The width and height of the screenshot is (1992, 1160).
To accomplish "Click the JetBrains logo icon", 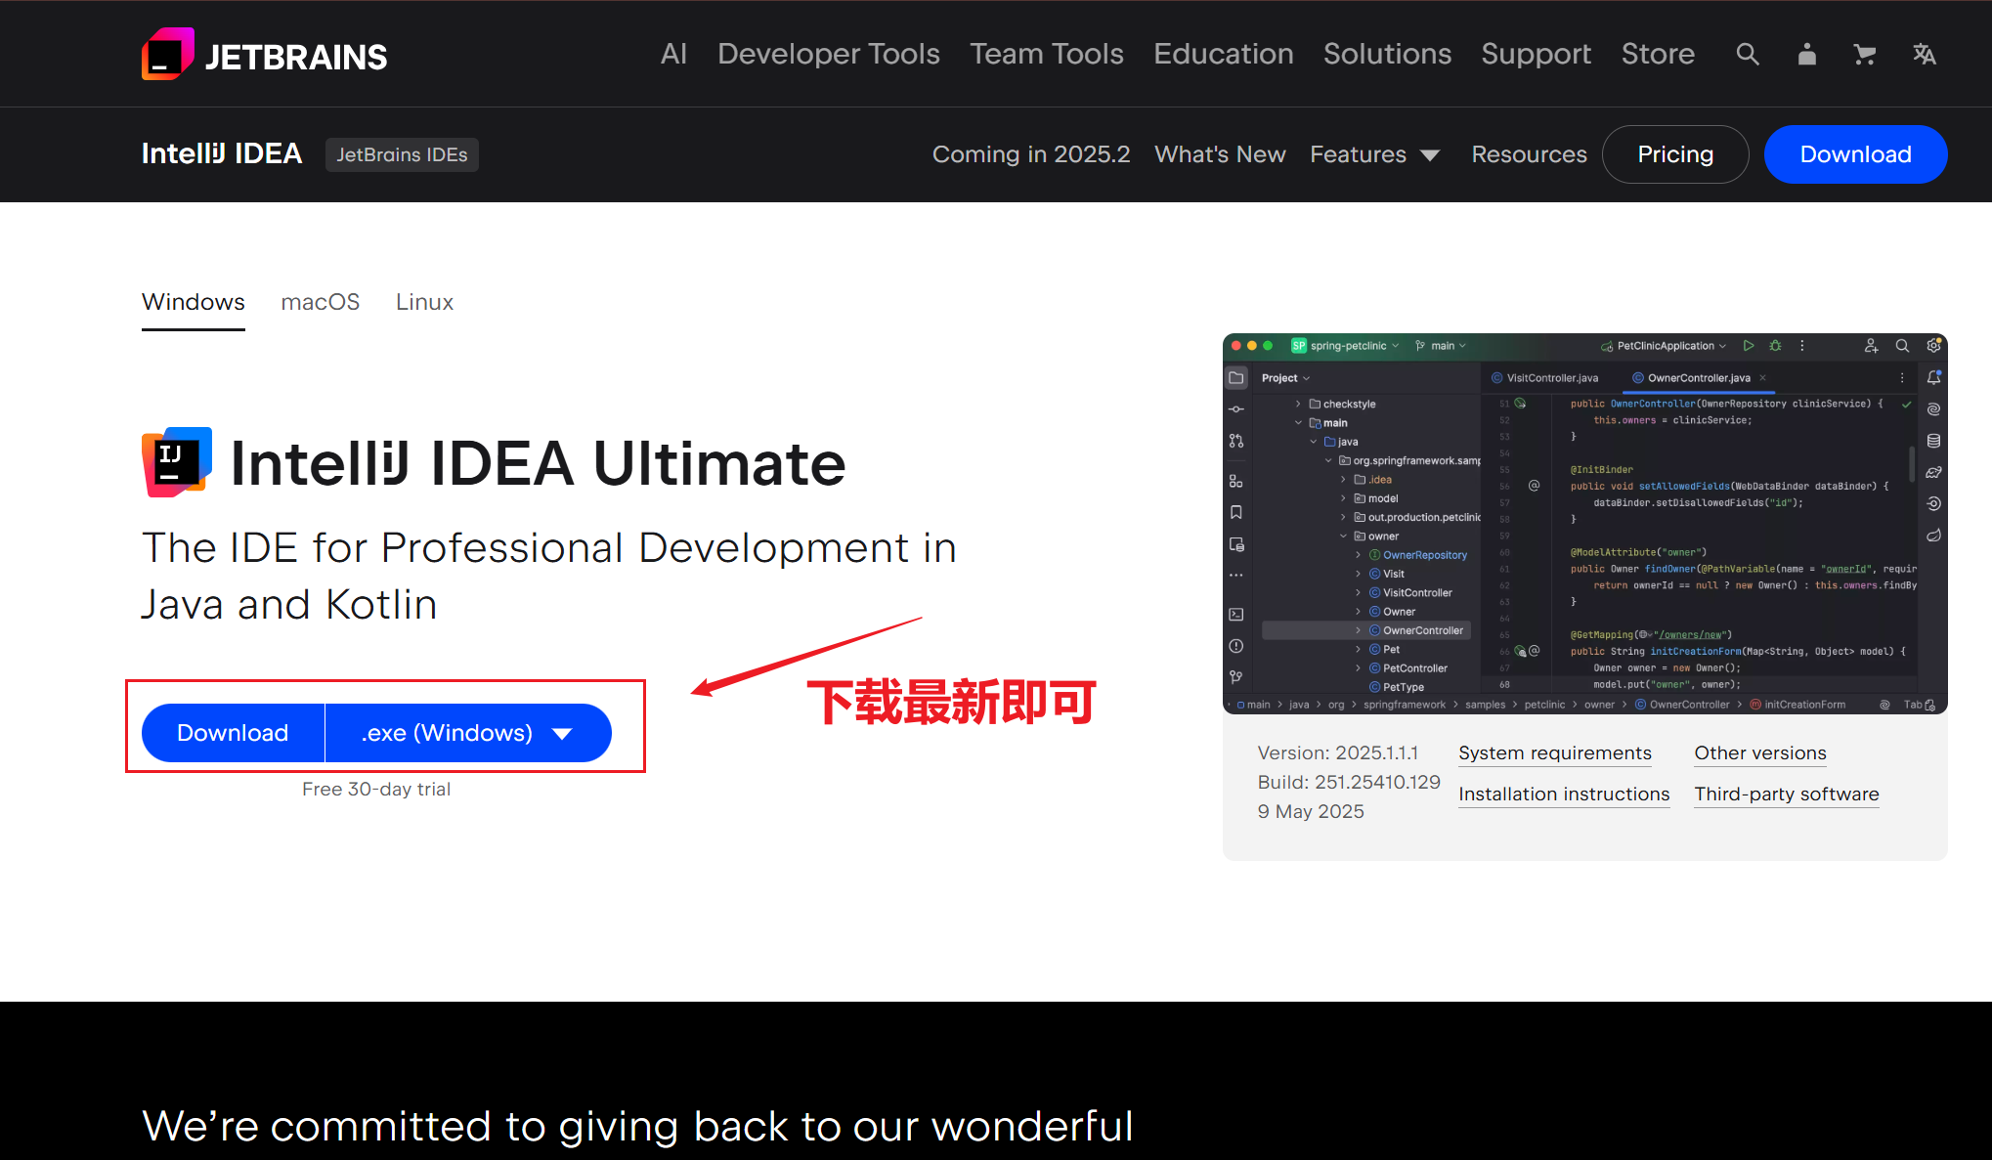I will (168, 55).
